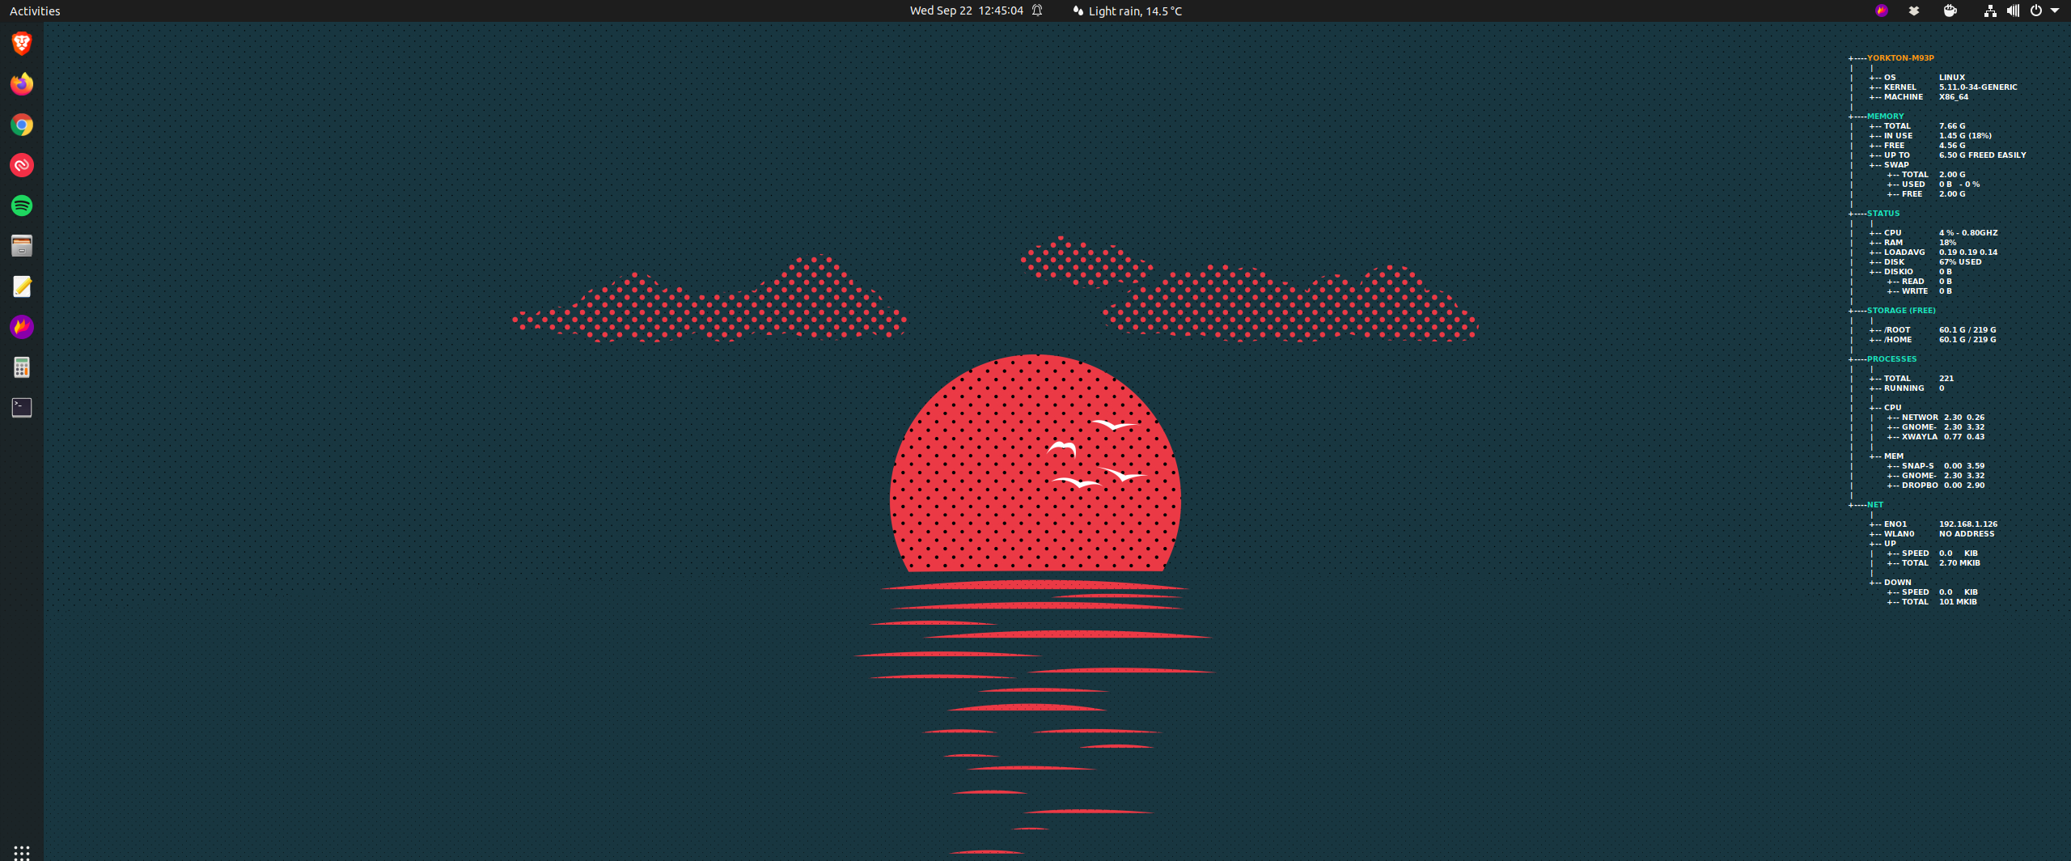Screen dimensions: 2071x861
Task: Click the Flameshot tray icon in top bar
Action: click(1882, 11)
